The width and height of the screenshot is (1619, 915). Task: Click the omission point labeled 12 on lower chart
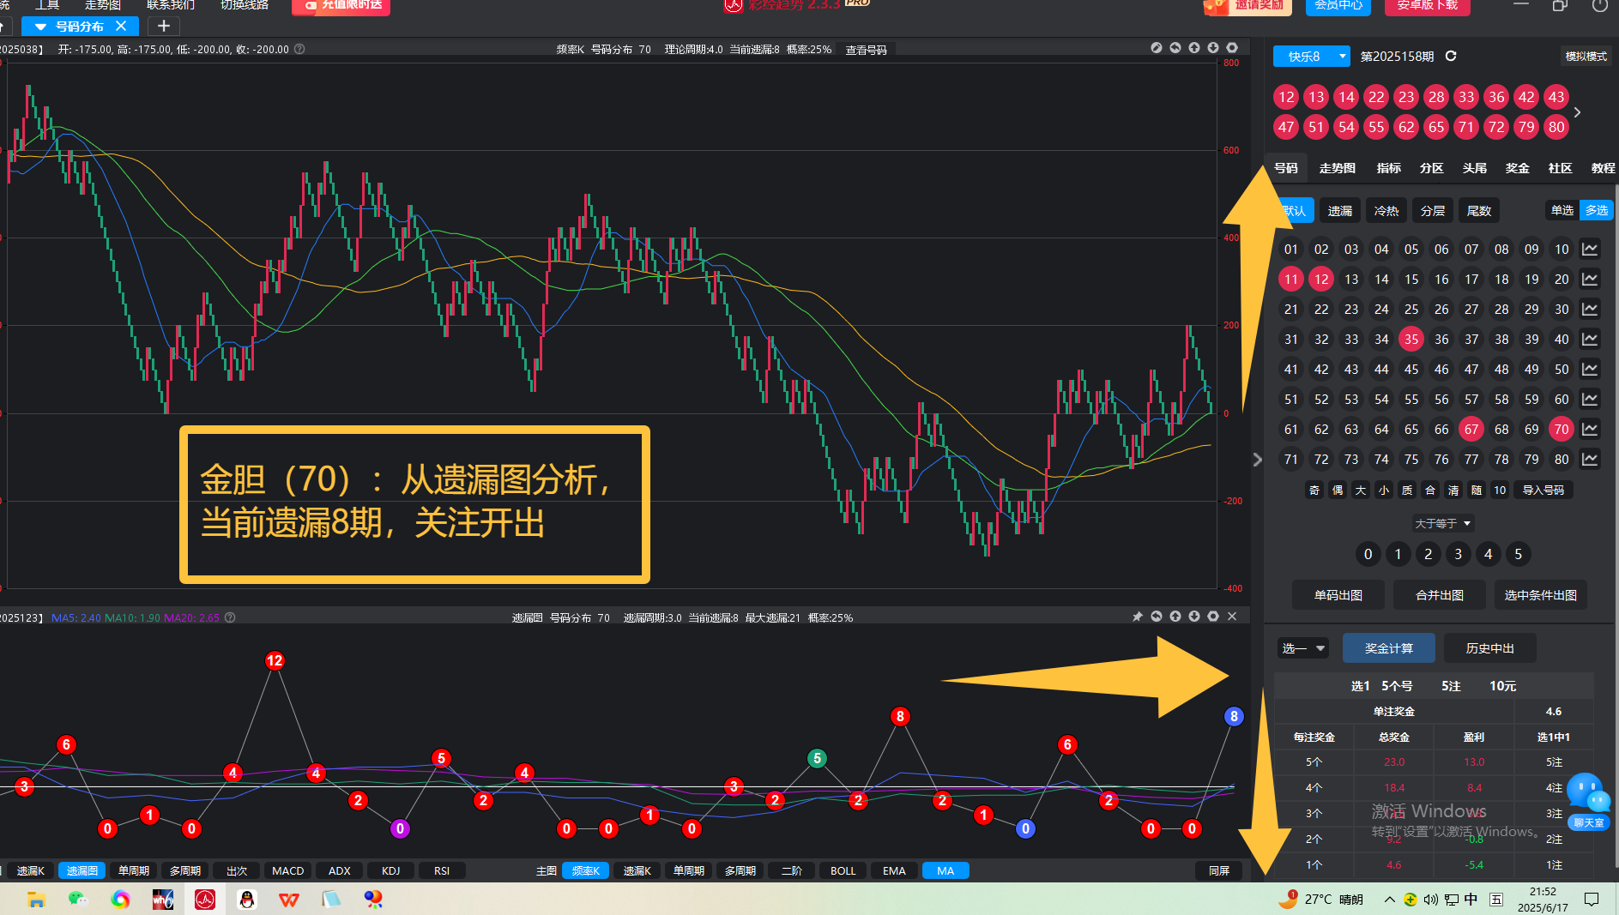point(275,660)
